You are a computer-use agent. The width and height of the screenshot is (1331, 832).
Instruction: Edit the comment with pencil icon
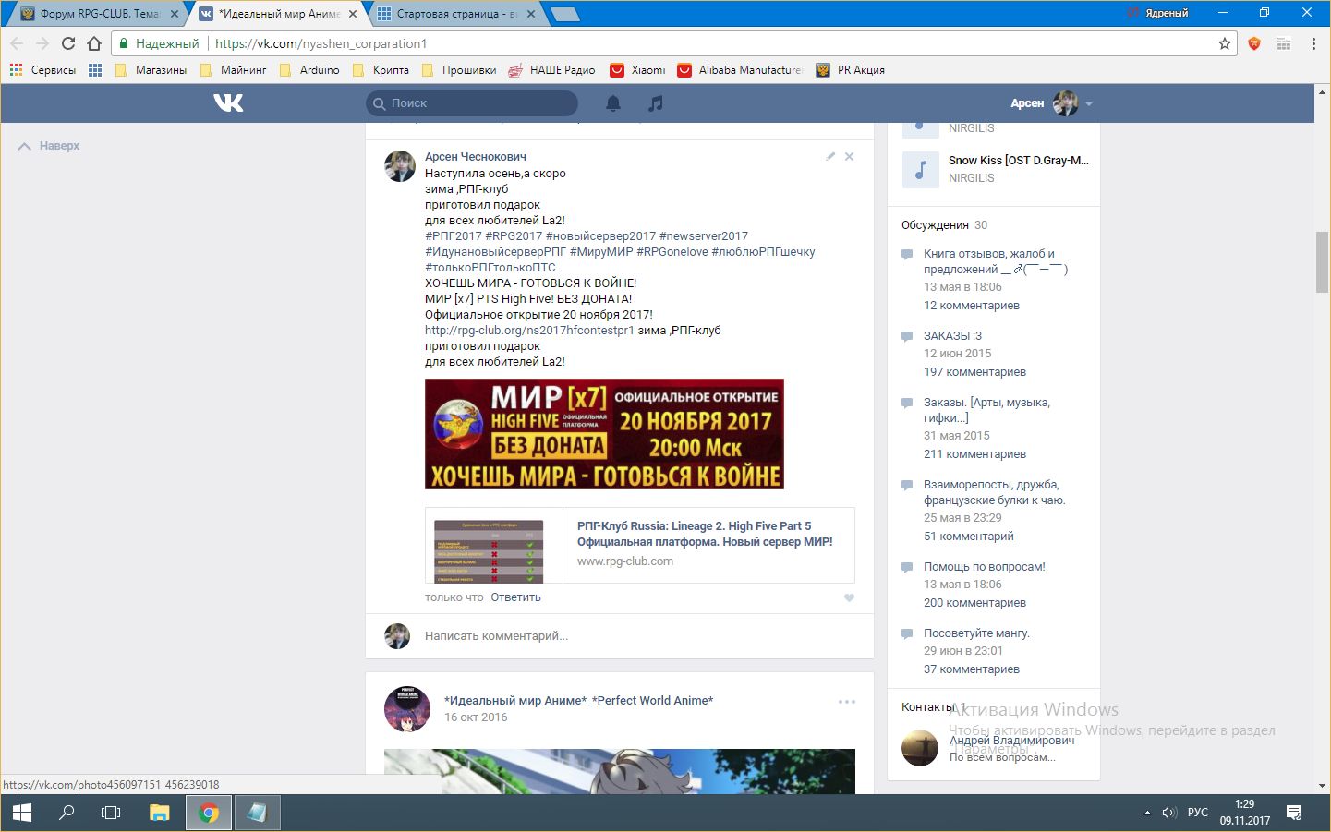[x=830, y=157]
